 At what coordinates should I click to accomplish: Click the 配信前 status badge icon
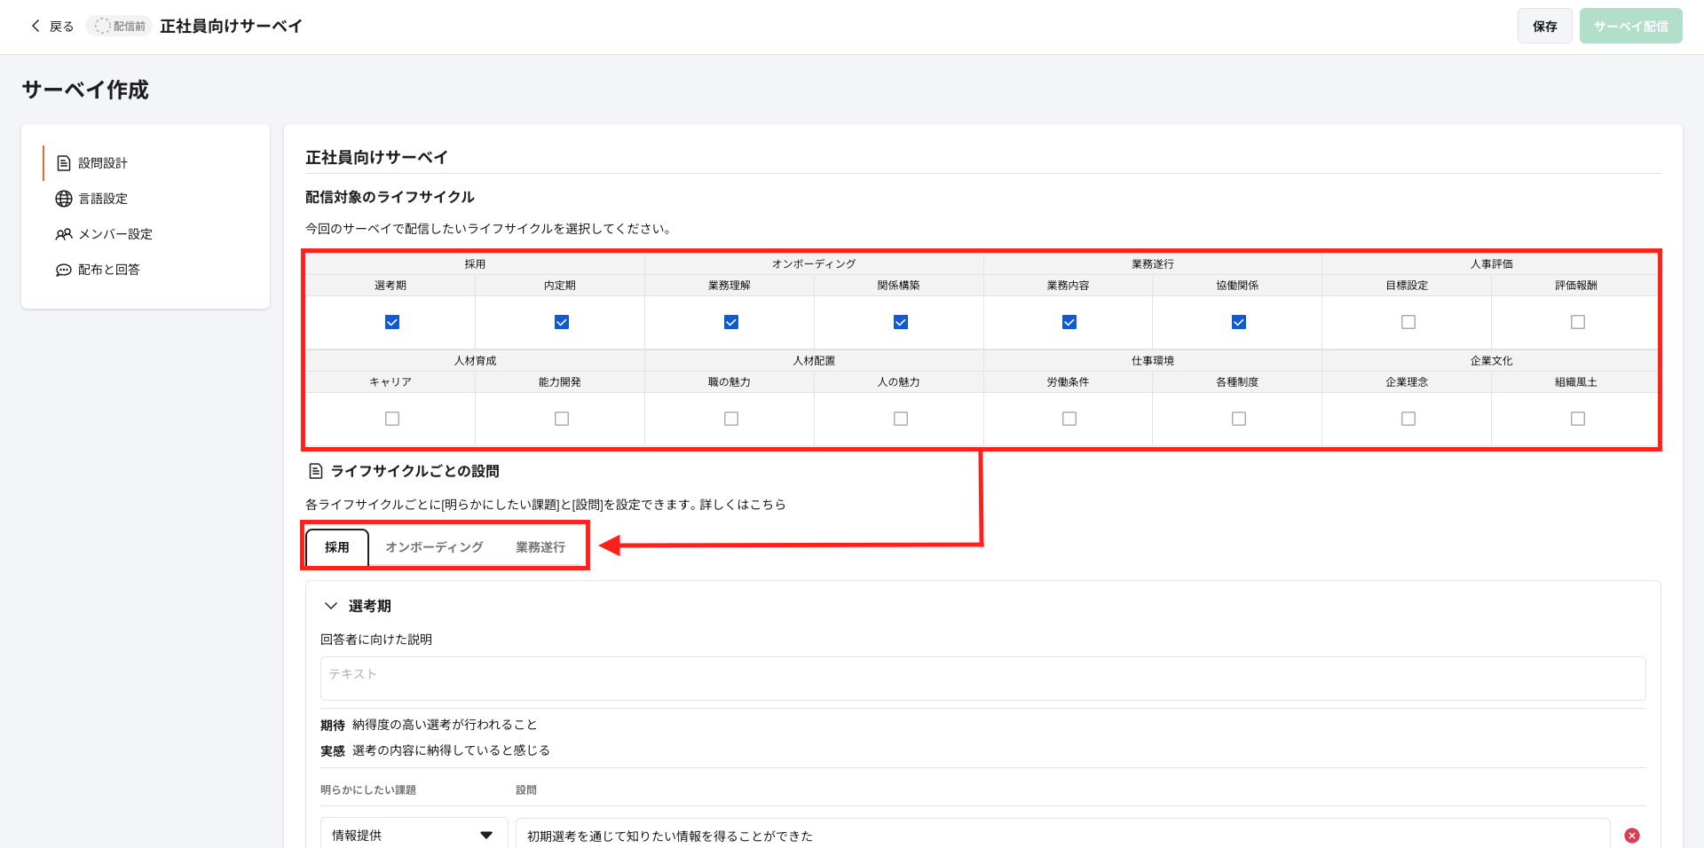pos(103,27)
